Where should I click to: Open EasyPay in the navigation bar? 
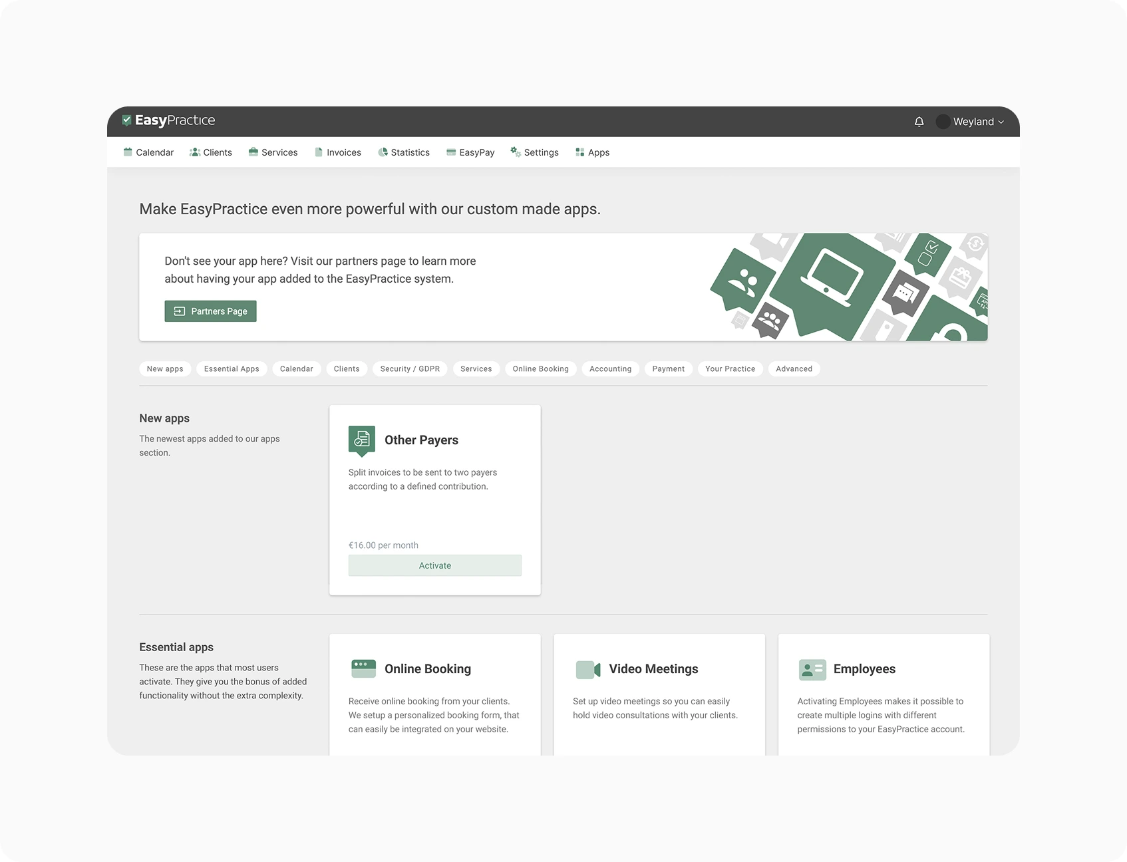[470, 152]
